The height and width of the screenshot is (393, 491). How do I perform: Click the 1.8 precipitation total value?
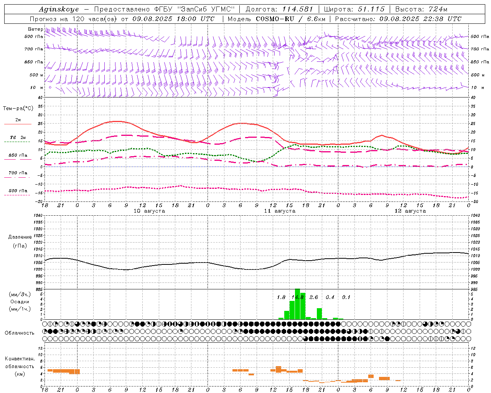click(x=281, y=297)
